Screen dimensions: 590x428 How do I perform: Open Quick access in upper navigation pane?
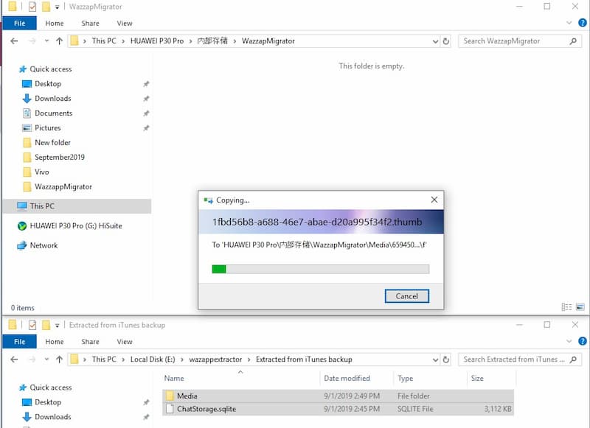pyautogui.click(x=51, y=69)
